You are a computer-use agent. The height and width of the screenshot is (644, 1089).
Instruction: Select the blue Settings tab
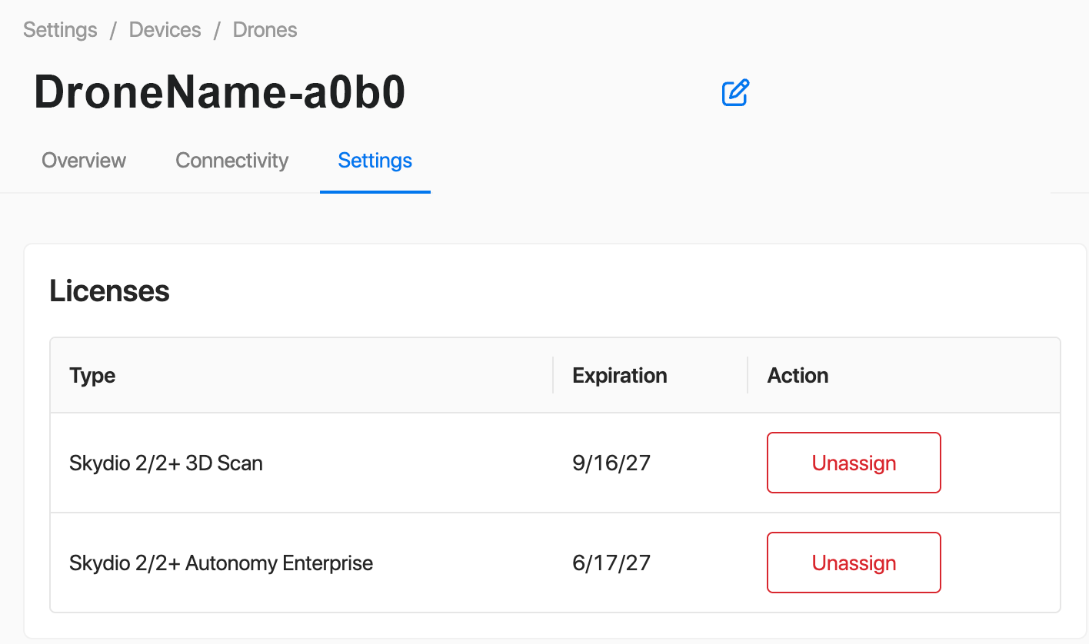click(375, 161)
